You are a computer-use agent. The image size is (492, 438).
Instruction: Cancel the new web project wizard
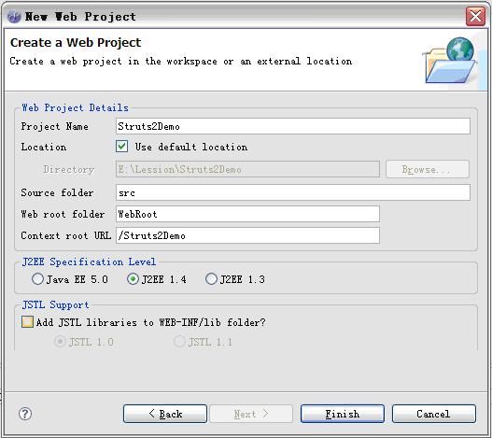point(434,414)
